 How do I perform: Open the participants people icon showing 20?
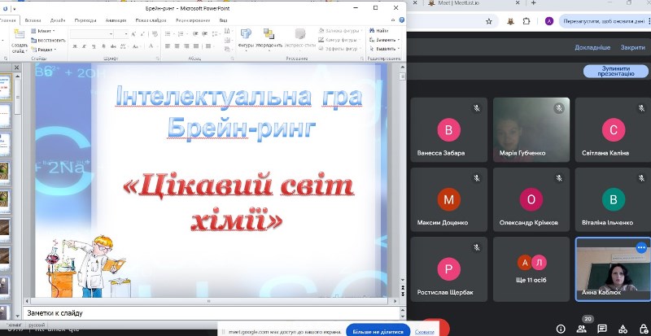pos(581,329)
